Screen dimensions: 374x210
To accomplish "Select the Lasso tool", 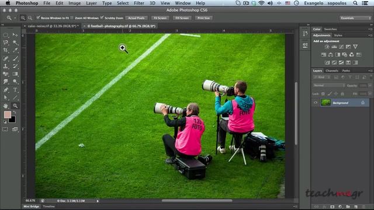I will tap(6, 43).
